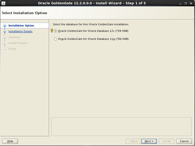Proceed with the Next button
Screen dimensions: 195x146
tap(149, 141)
